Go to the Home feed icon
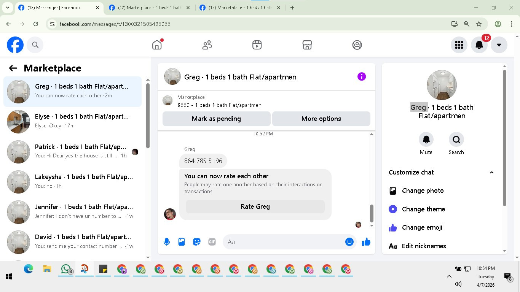Image resolution: width=520 pixels, height=292 pixels. point(157,45)
